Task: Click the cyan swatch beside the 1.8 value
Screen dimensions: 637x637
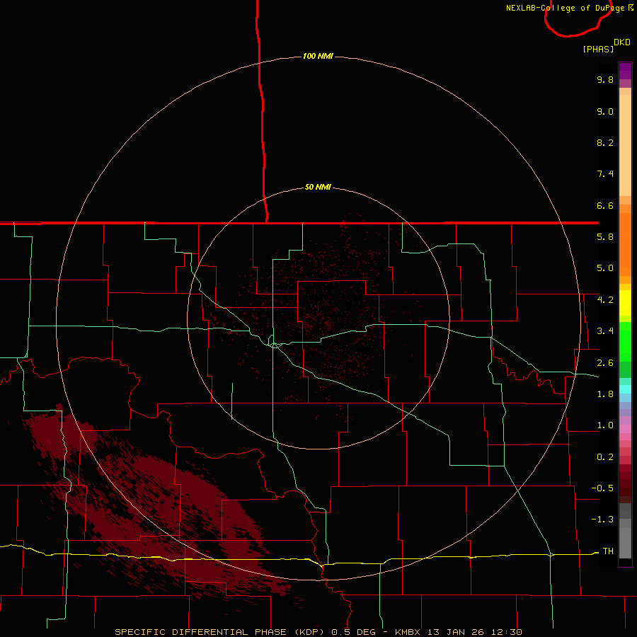Action: click(625, 389)
